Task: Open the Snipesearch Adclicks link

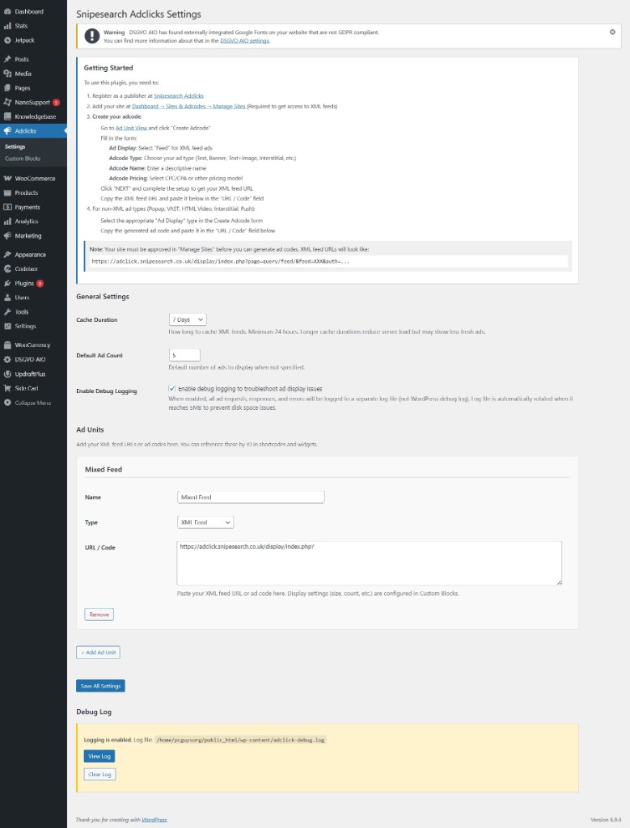Action: click(x=179, y=96)
